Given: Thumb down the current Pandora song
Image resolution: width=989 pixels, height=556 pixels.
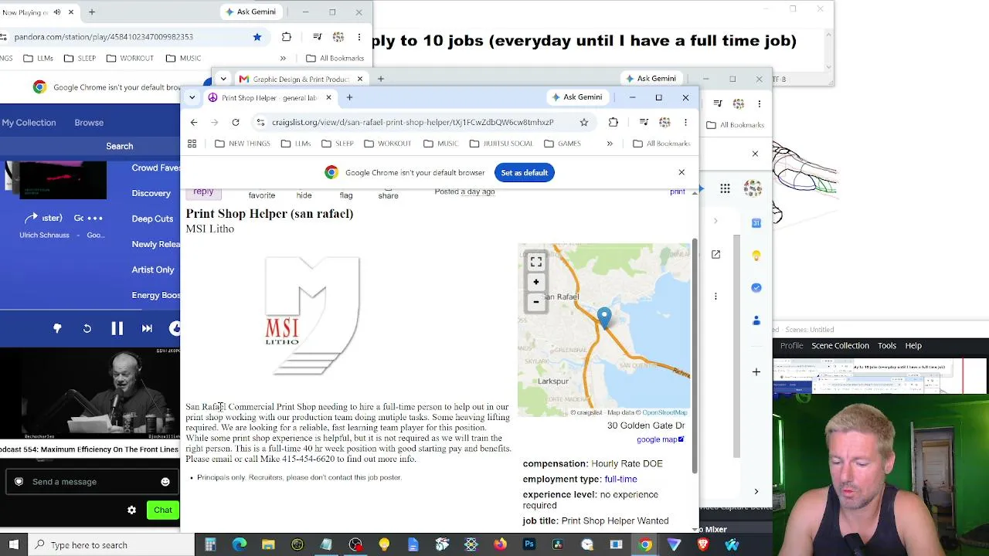Looking at the screenshot, I should (57, 328).
